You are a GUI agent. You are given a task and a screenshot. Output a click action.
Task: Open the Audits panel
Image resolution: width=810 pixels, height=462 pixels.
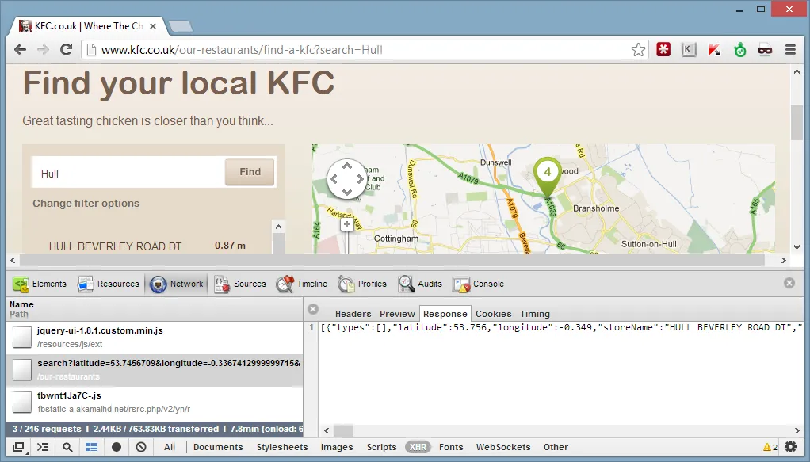tap(420, 284)
